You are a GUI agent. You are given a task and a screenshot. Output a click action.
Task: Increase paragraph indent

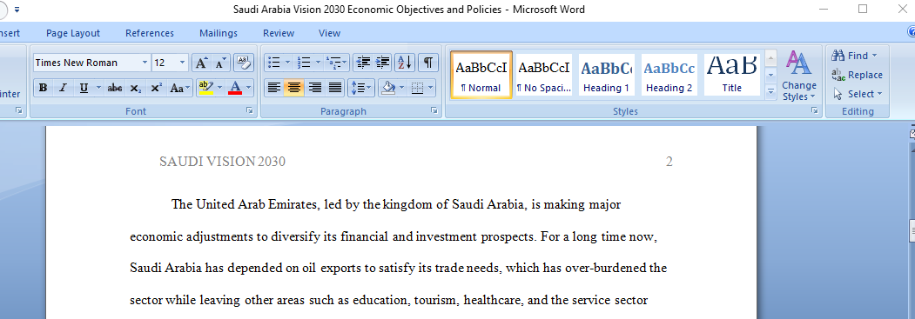383,63
